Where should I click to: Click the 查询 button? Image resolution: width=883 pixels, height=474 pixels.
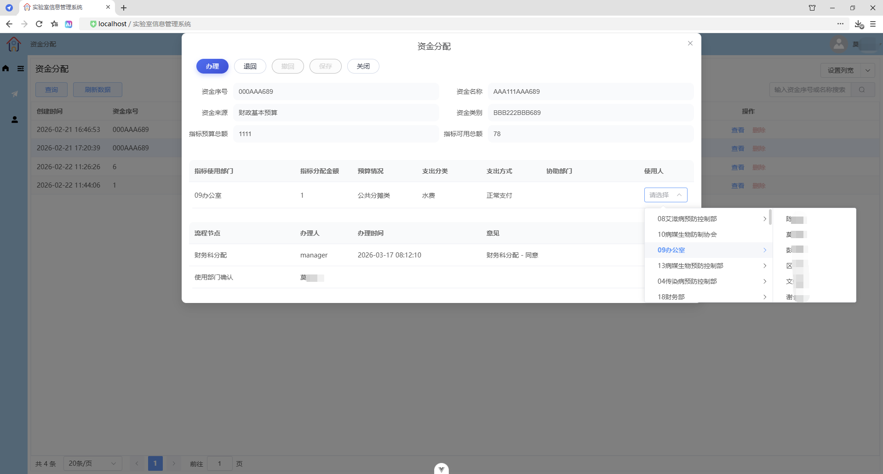[52, 90]
